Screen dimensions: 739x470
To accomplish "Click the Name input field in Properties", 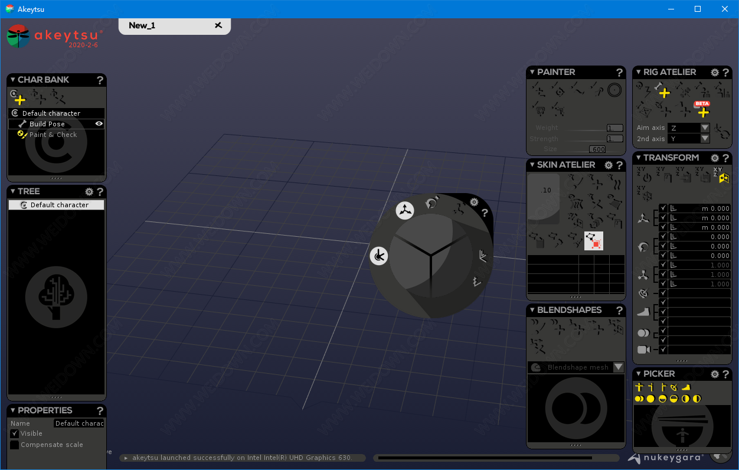I will pos(79,423).
